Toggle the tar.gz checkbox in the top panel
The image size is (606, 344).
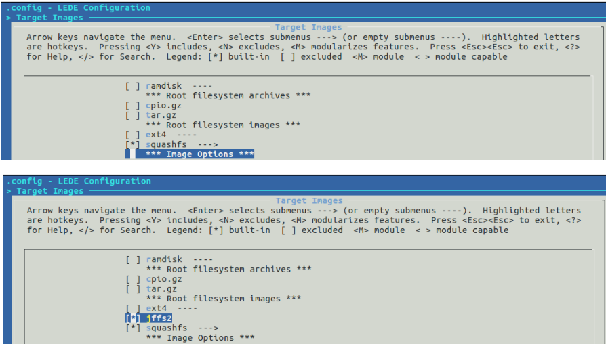click(x=133, y=115)
